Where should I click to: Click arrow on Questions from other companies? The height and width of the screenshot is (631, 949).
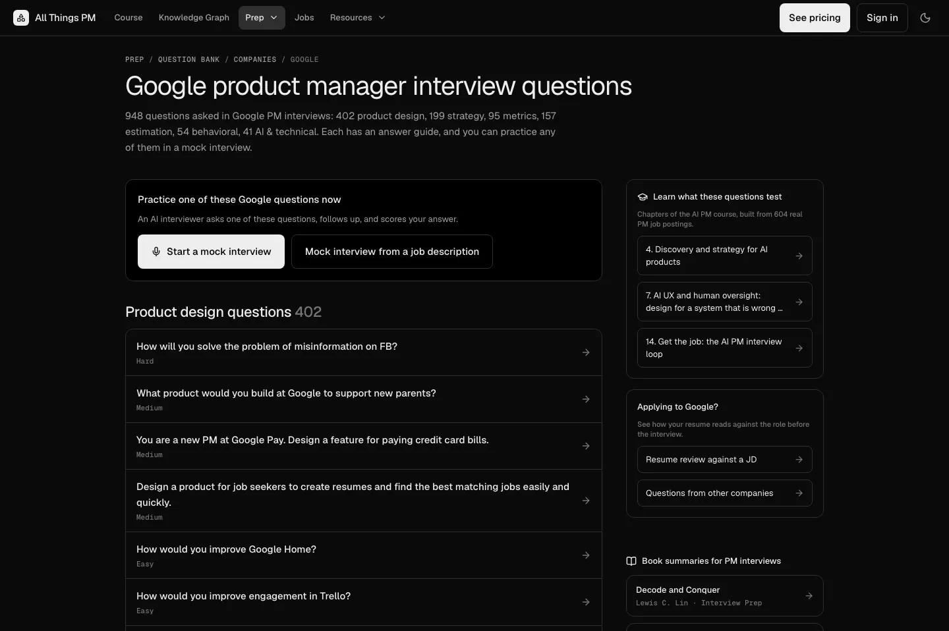coord(799,493)
